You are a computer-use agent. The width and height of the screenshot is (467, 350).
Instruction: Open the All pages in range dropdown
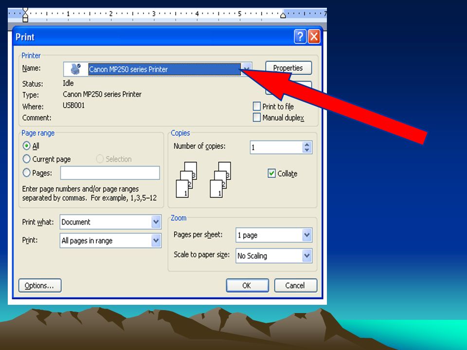click(110, 241)
